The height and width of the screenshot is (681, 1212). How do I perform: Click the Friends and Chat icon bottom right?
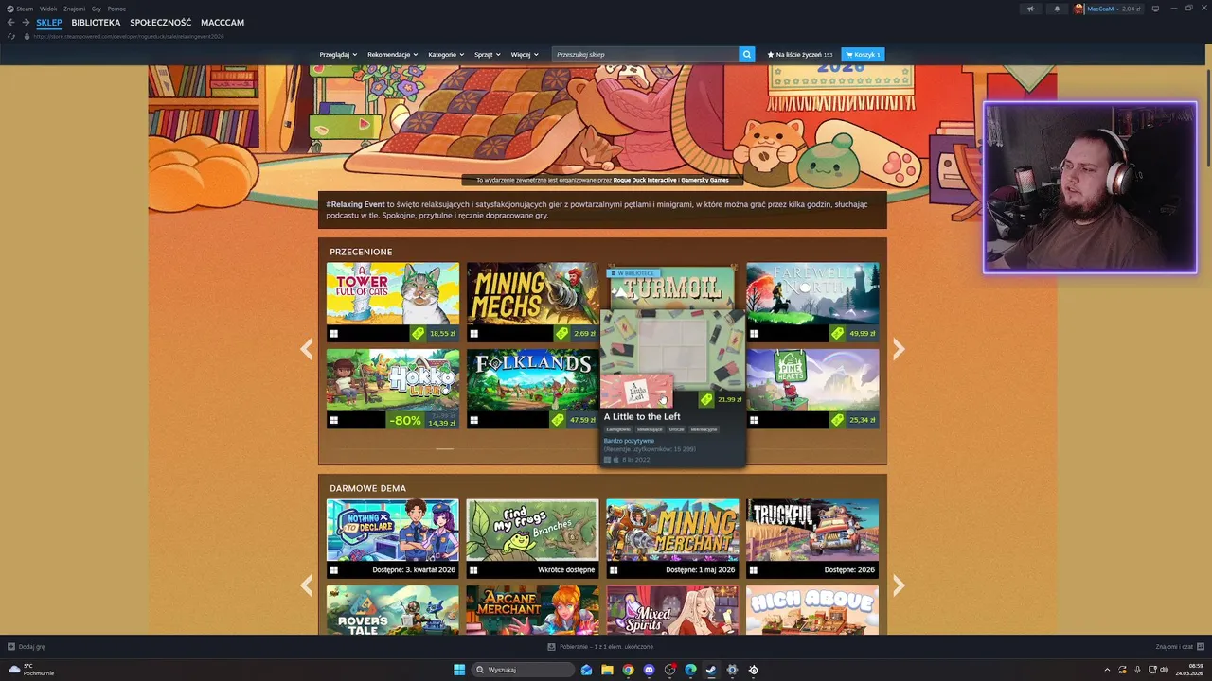1200,647
